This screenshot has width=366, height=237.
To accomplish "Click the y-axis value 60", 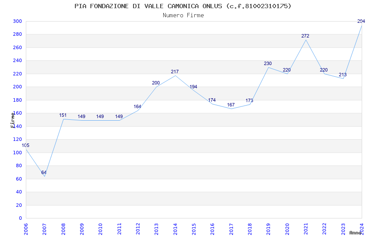I will pos(19,179).
